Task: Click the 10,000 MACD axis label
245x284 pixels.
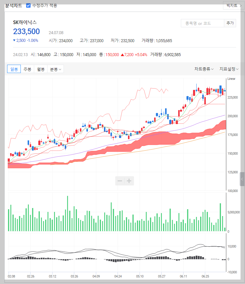Action: (x=232, y=246)
